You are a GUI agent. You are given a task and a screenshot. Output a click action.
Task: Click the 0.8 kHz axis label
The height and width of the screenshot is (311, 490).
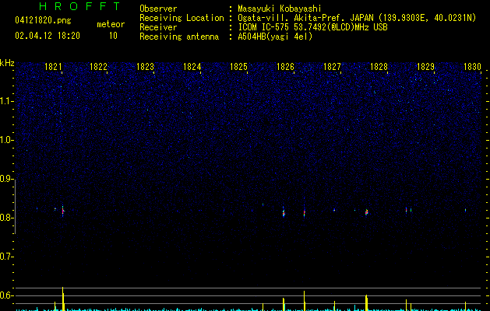[6, 218]
